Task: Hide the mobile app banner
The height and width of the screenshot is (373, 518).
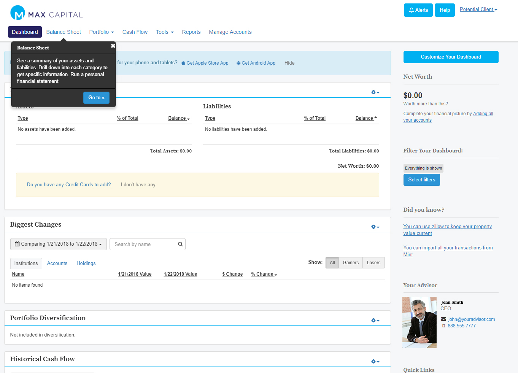Action: [x=289, y=63]
